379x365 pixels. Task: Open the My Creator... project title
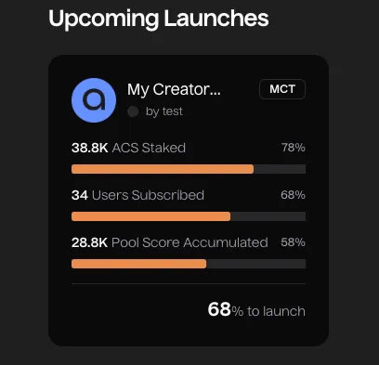pos(174,90)
